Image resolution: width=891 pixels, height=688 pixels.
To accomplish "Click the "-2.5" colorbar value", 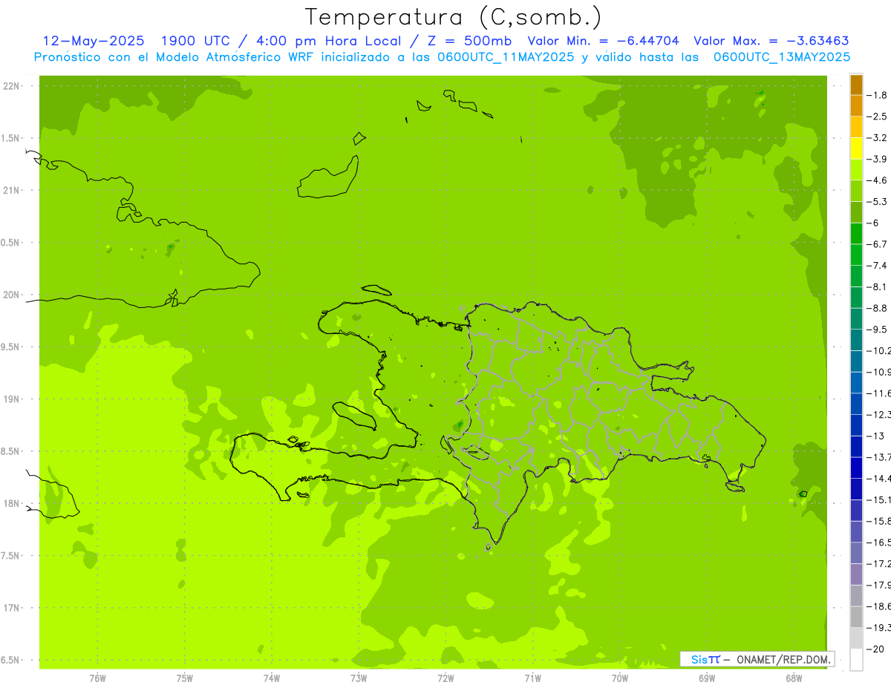I will click(x=876, y=117).
